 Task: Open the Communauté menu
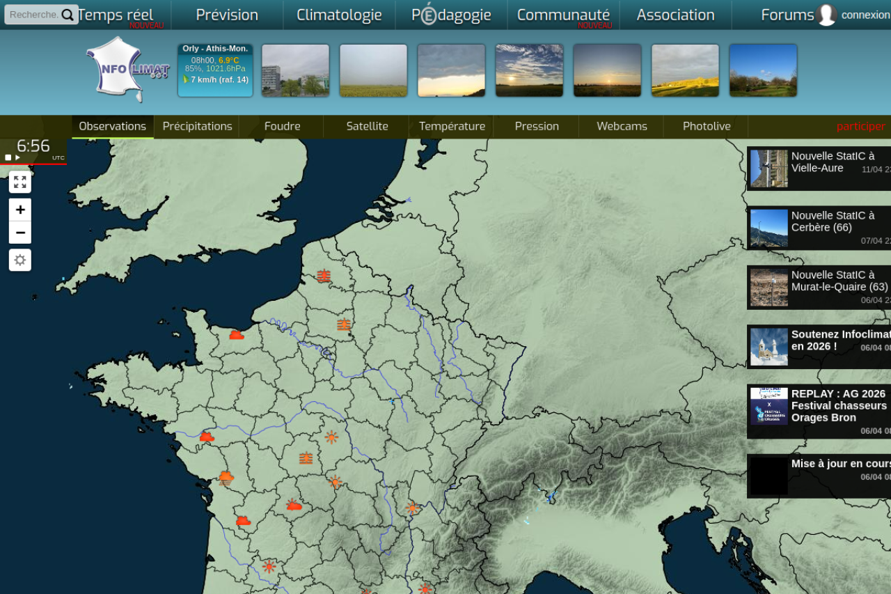[563, 15]
